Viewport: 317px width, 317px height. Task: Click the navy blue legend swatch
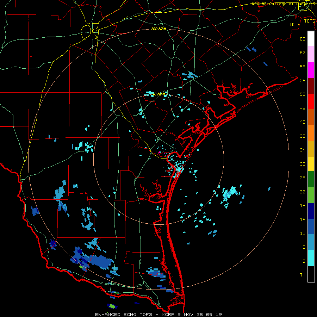point(311,211)
